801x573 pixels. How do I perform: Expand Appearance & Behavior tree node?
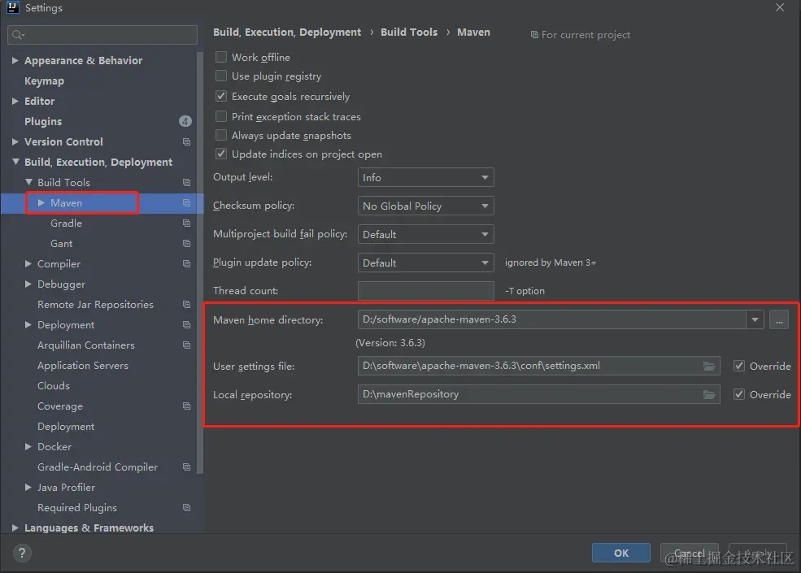coord(15,60)
